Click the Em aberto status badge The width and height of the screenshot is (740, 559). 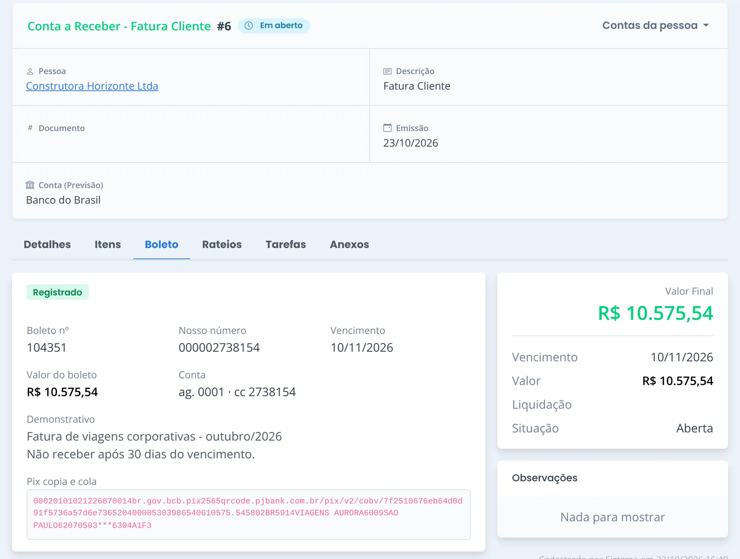(274, 25)
